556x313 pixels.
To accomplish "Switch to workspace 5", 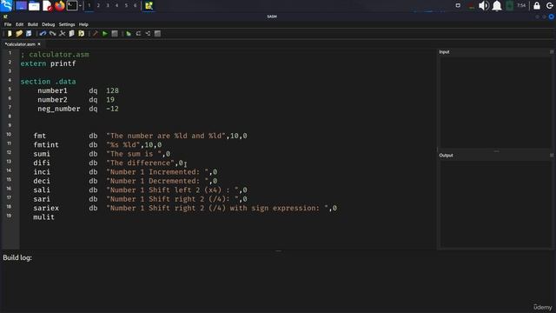I will 126,5.
